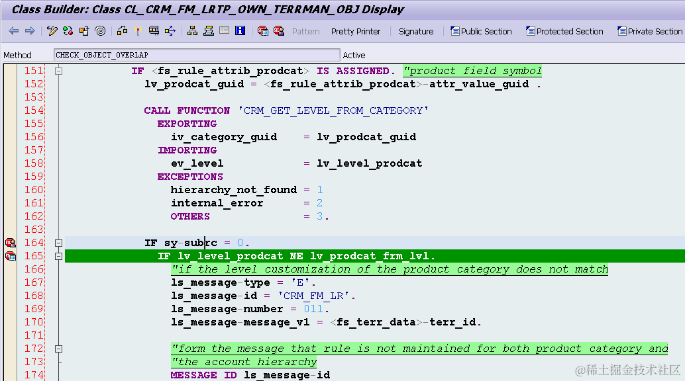Click the IMPORTING keyword
This screenshot has width=685, height=381.
point(187,150)
